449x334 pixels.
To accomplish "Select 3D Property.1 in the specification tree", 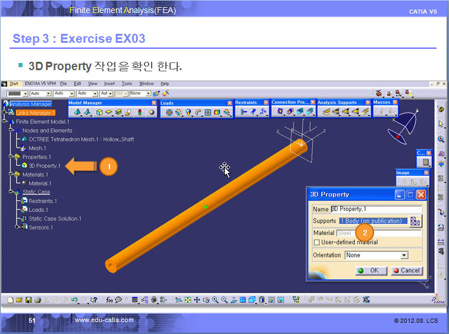I will coord(45,166).
